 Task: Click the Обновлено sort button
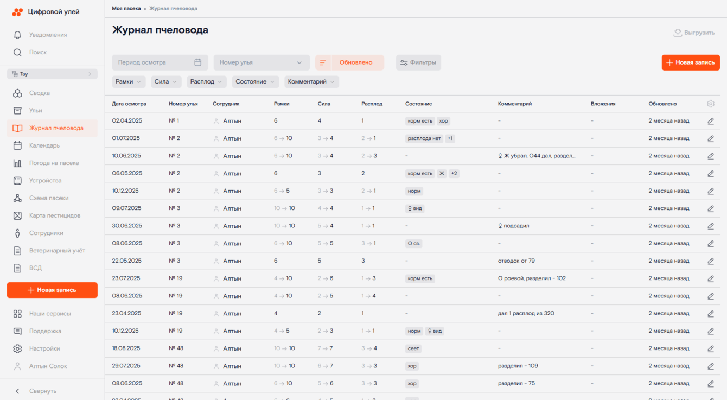pos(358,62)
